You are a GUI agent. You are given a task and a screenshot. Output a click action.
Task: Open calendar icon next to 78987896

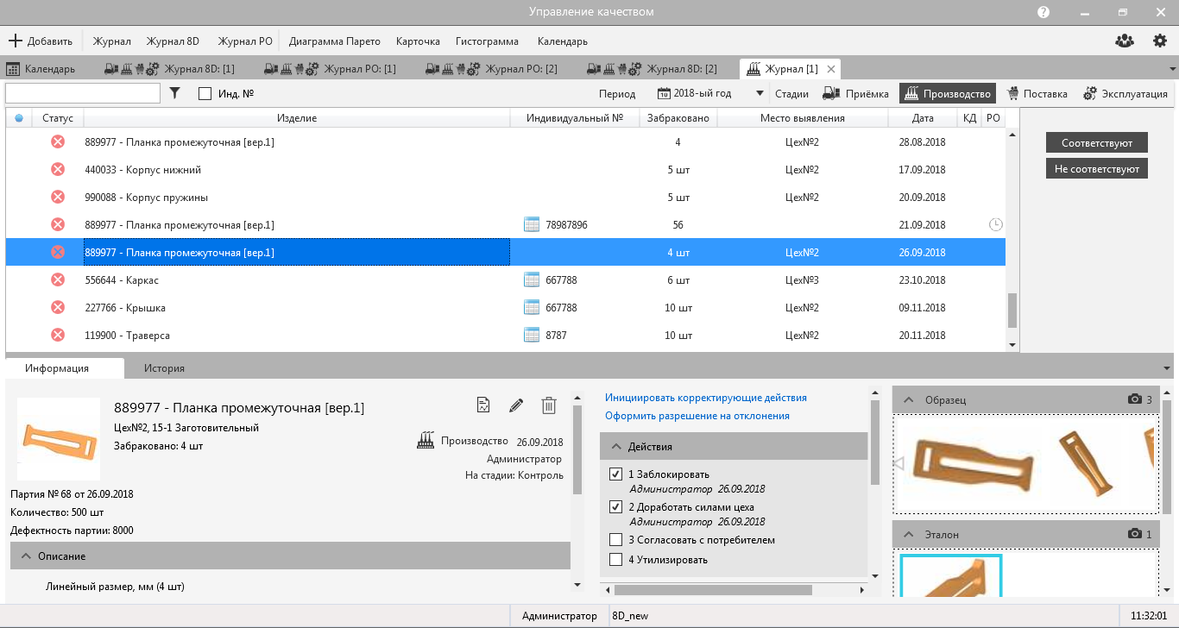pyautogui.click(x=533, y=224)
